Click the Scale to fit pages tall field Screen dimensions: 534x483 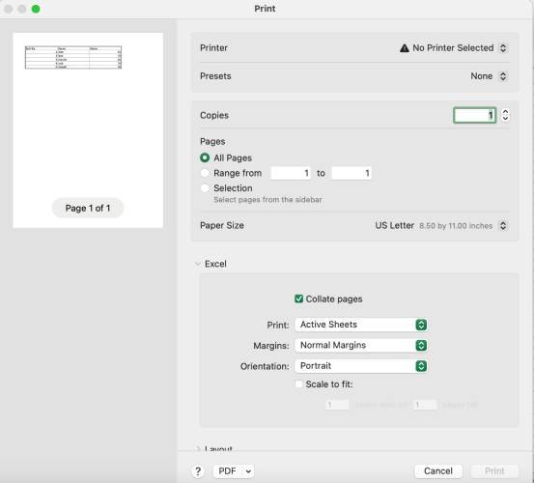(x=425, y=405)
